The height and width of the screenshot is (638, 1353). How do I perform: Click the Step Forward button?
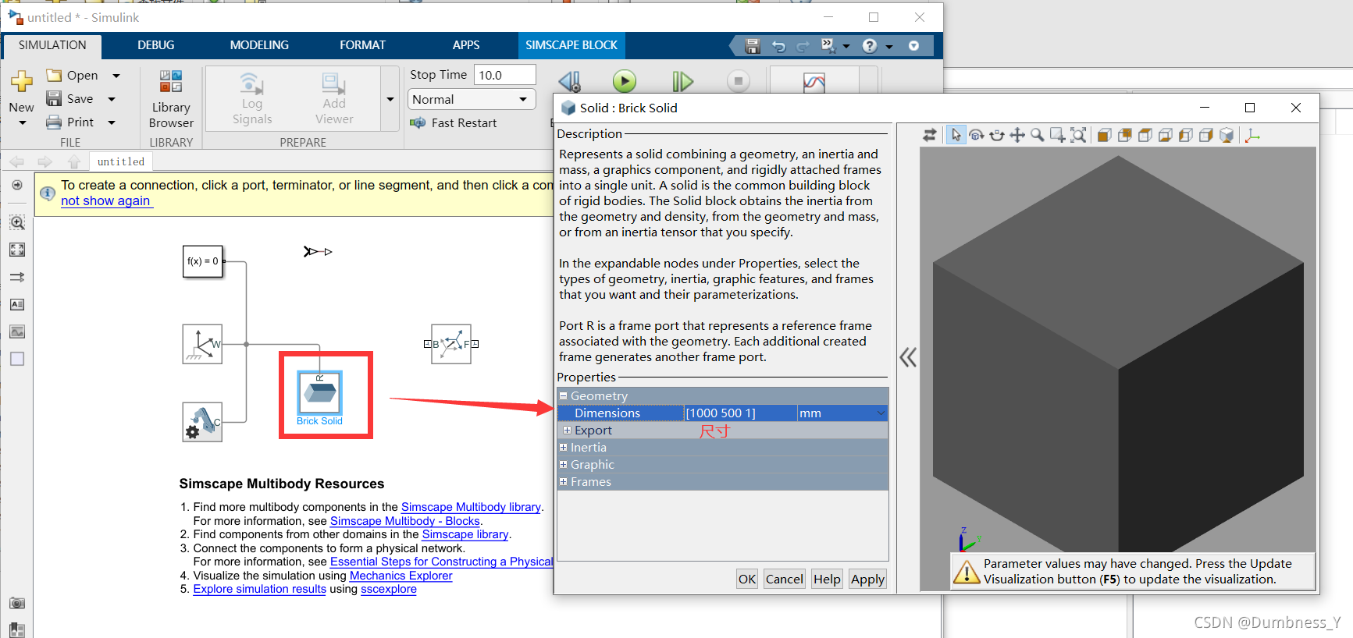pos(682,81)
